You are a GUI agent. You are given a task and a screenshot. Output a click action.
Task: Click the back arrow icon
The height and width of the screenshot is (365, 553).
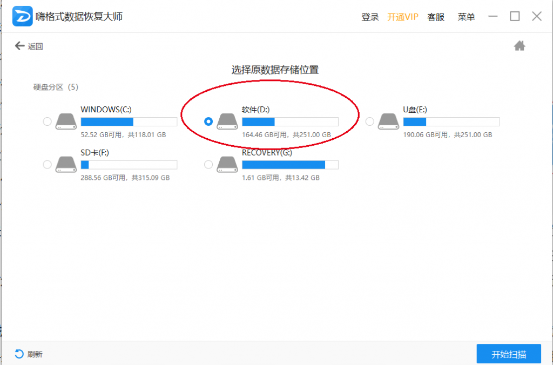coord(19,46)
